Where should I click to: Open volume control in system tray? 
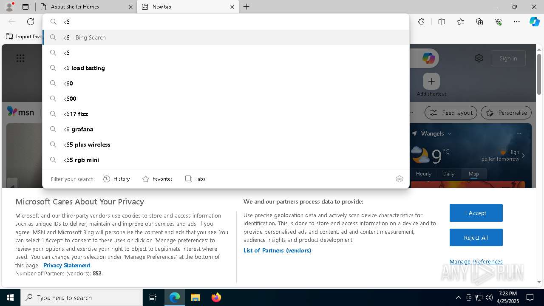coord(489,297)
